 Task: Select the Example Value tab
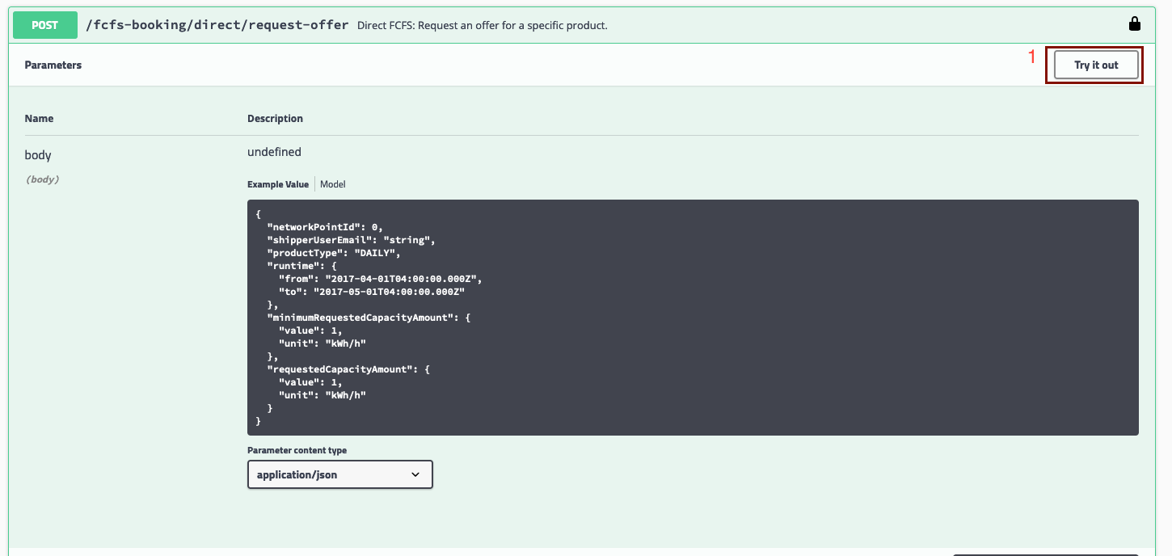coord(278,184)
